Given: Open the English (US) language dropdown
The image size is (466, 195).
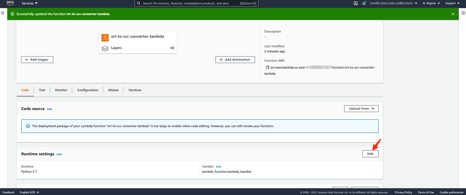Looking at the screenshot, I should coord(29,192).
